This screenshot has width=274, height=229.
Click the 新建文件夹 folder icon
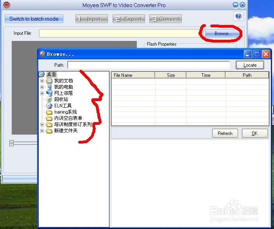pos(49,131)
